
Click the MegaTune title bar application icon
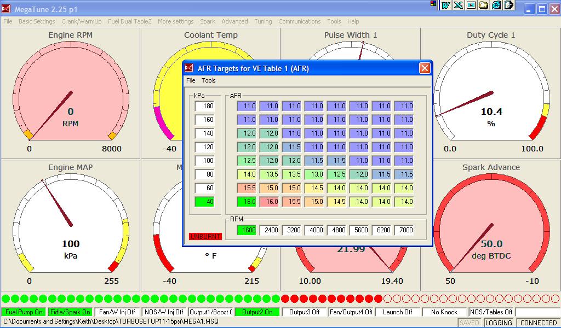click(5, 9)
